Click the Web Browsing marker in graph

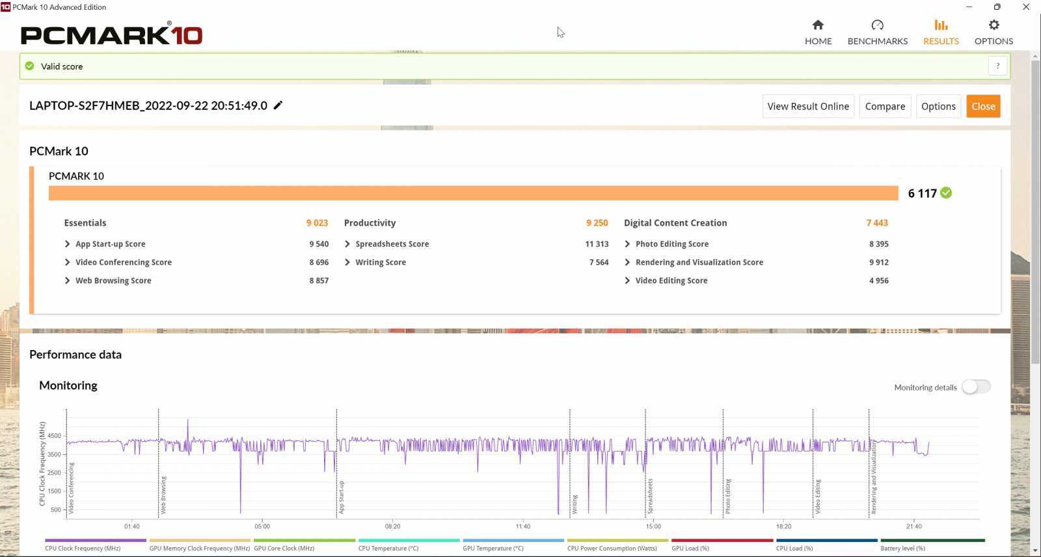163,495
